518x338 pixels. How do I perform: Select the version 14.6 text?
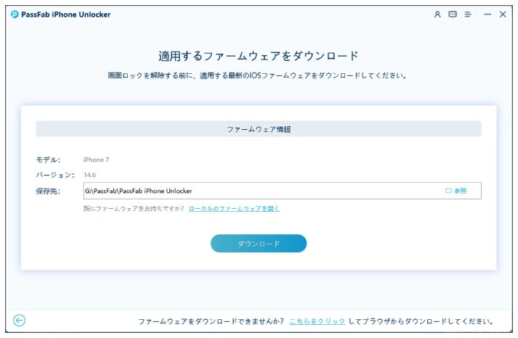(89, 175)
